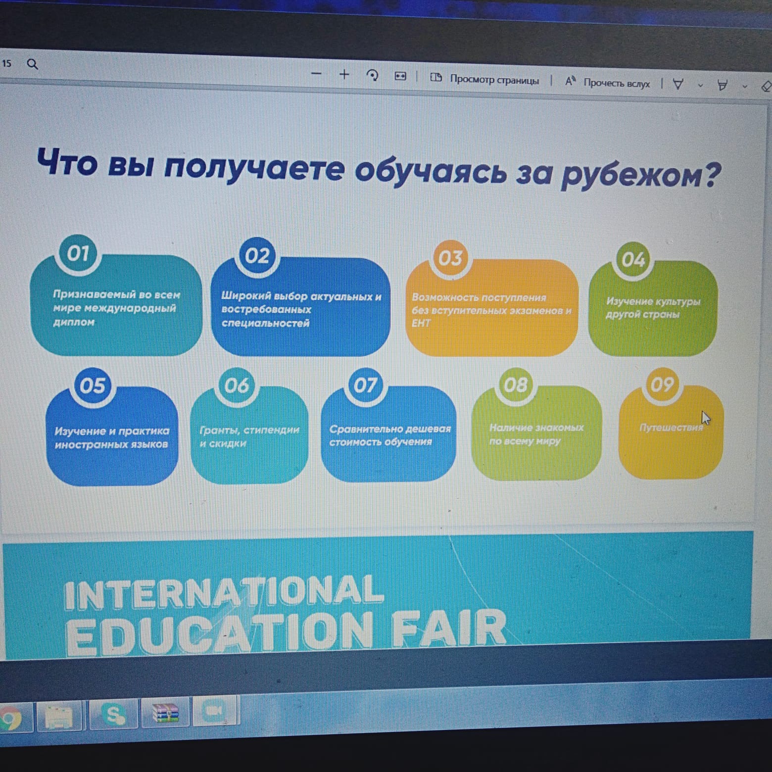Select the Eraser tool
772x772 pixels.
click(766, 87)
